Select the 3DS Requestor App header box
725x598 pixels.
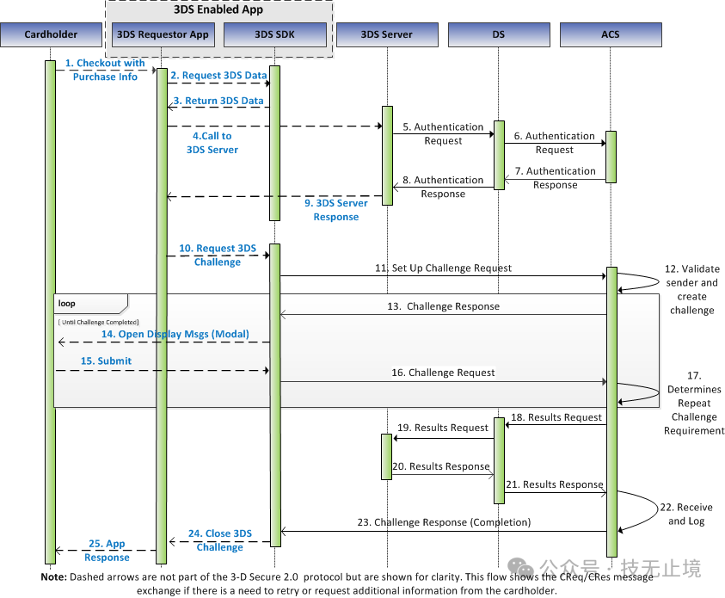tap(163, 34)
